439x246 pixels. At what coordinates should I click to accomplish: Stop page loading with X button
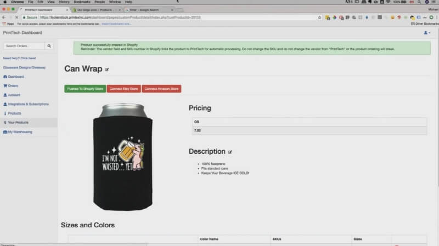click(x=16, y=18)
